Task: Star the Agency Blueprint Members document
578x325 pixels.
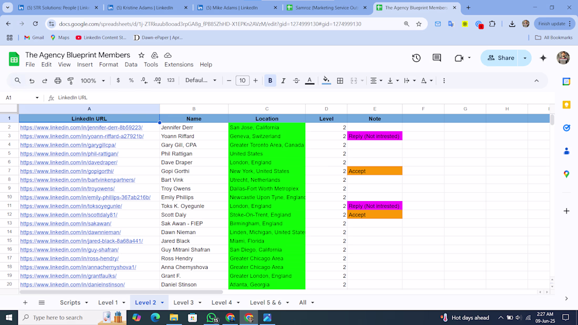Action: [x=141, y=55]
